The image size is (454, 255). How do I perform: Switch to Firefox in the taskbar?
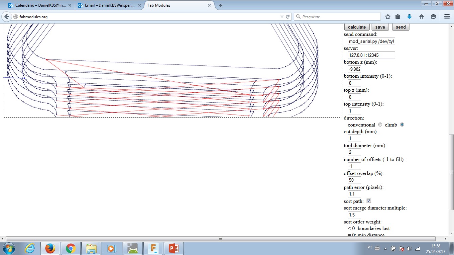tap(50, 248)
